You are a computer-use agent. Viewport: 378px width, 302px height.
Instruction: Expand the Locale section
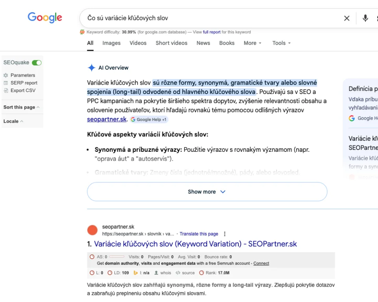coord(13,121)
